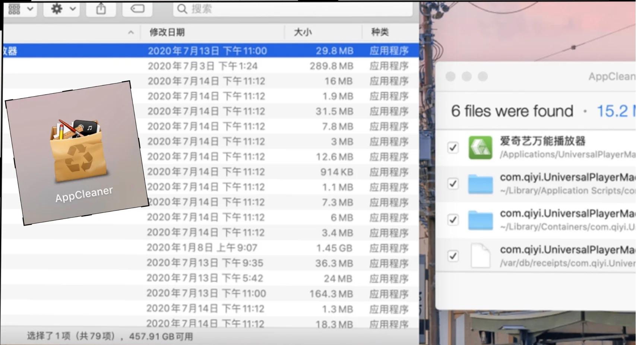Select the row with size 1.9 MB
The width and height of the screenshot is (636, 345).
211,96
